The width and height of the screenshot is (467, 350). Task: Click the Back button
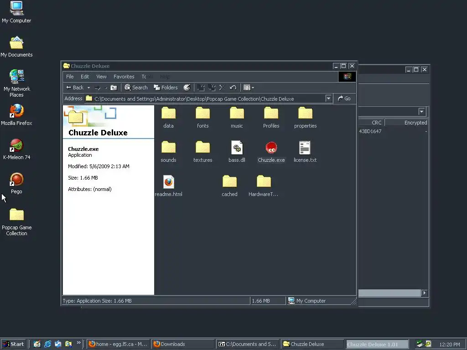tap(75, 87)
